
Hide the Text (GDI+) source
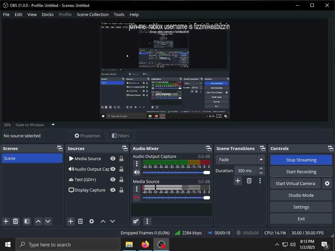113,179
